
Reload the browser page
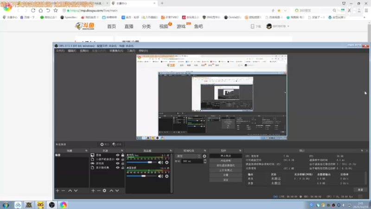pos(33,10)
